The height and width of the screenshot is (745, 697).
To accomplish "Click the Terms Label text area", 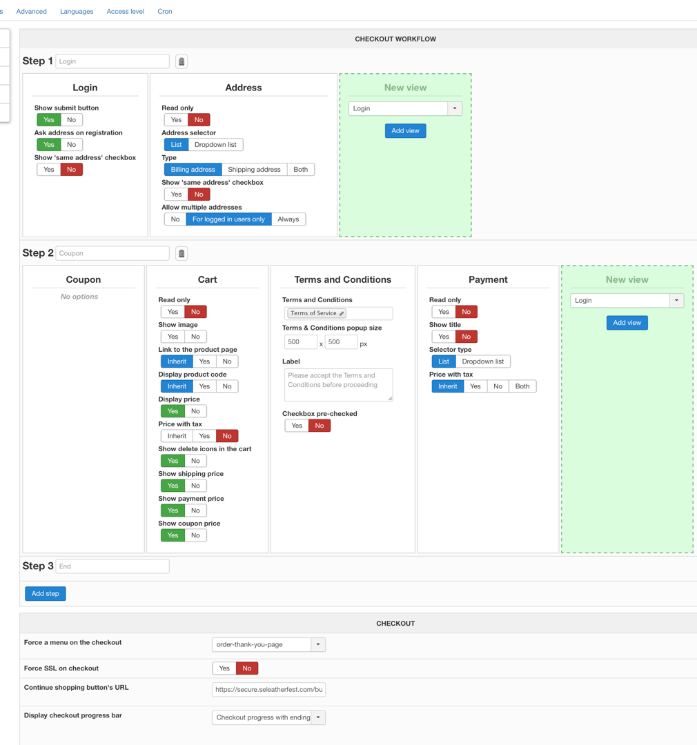I will (338, 384).
